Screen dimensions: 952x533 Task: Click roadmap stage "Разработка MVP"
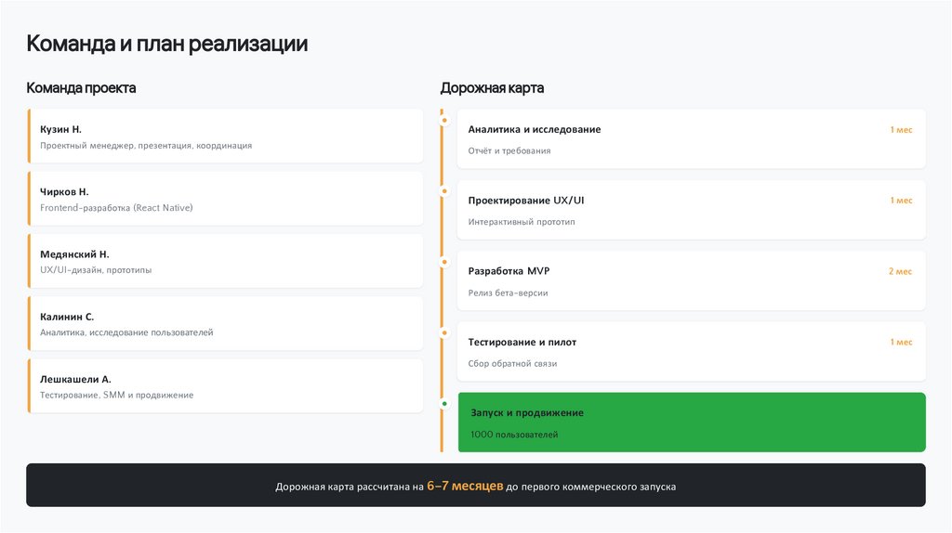pyautogui.click(x=509, y=271)
